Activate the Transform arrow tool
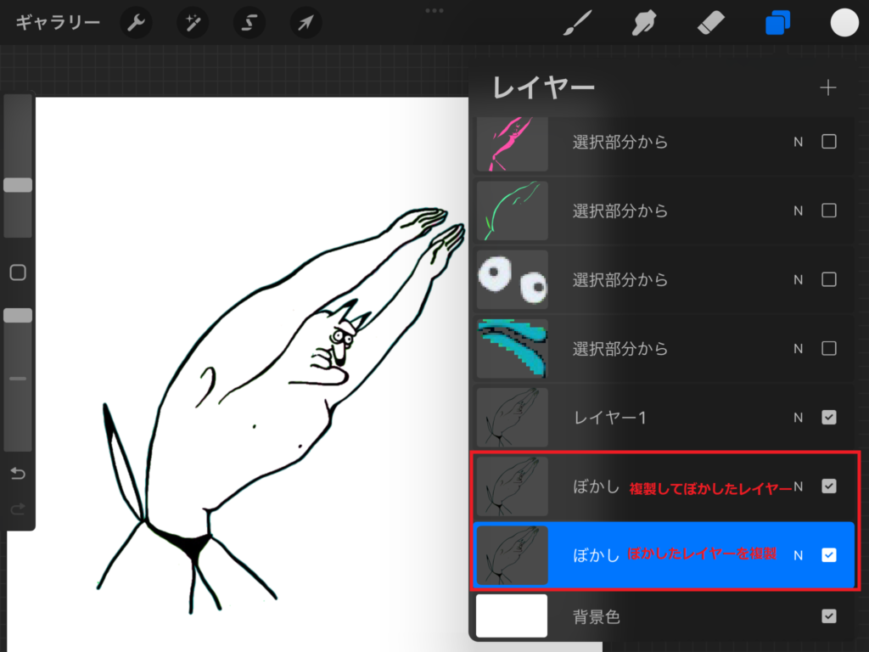 [x=306, y=23]
